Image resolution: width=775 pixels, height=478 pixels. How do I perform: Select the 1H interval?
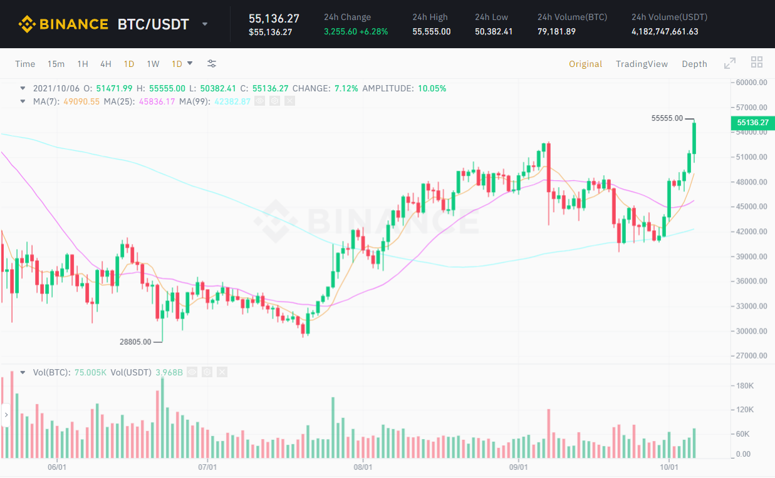point(83,64)
